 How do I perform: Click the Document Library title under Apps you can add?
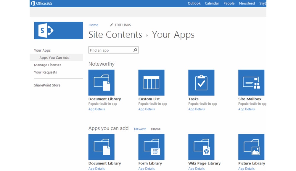click(104, 163)
